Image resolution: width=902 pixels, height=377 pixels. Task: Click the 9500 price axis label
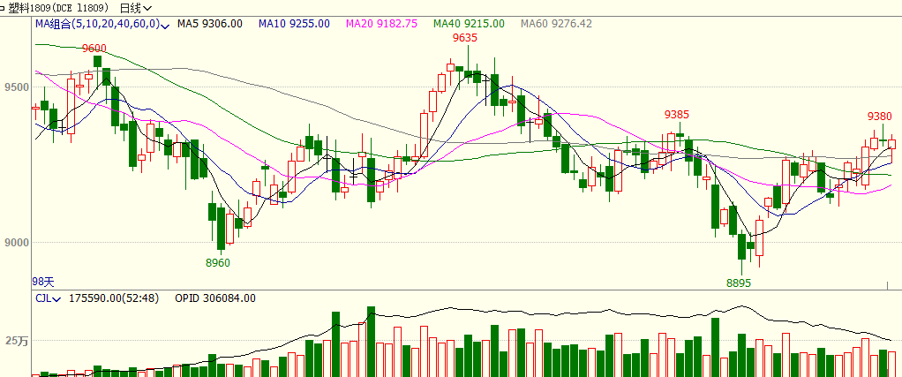15,87
